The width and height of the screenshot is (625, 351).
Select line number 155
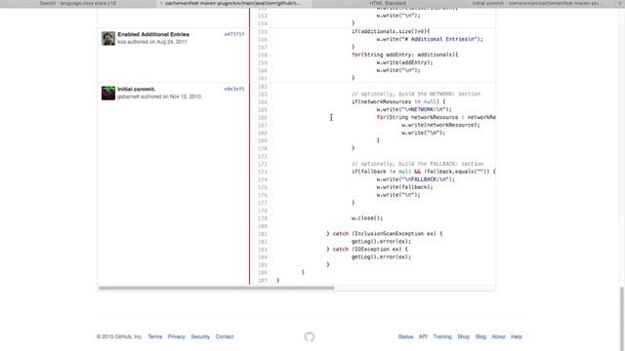263,31
